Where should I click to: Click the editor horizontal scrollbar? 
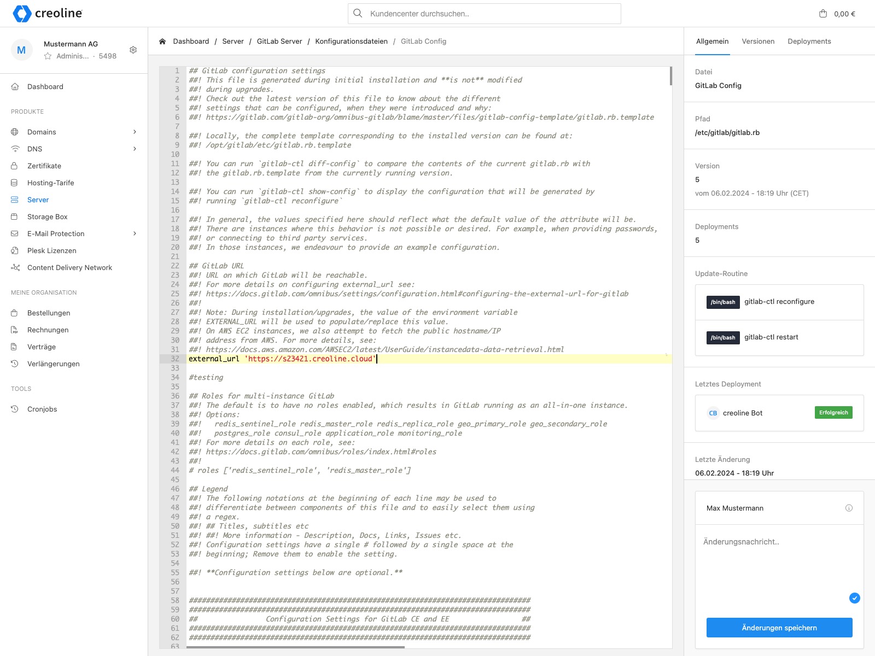tap(295, 647)
